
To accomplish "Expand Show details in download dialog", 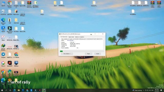I will 67,54.
